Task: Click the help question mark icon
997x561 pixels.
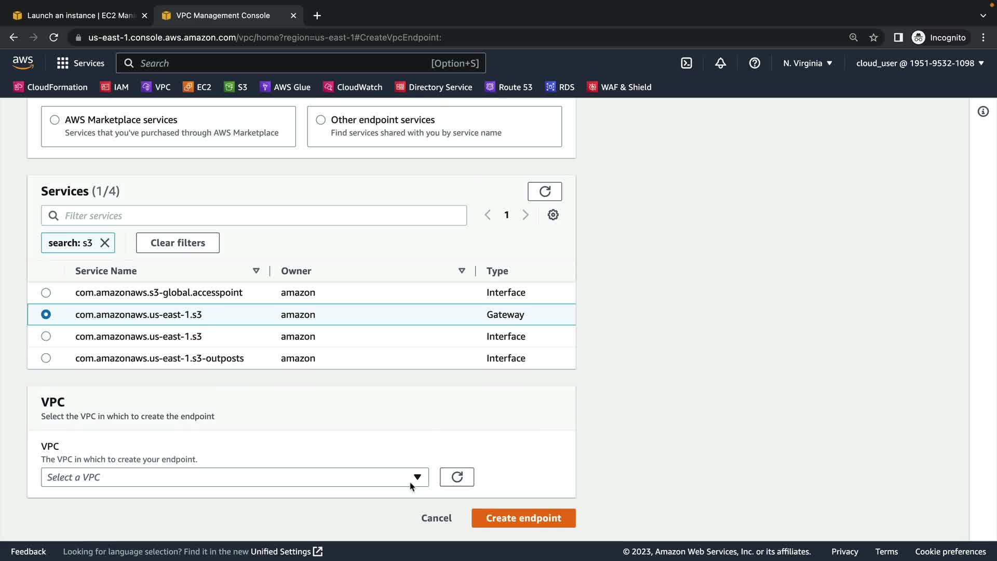Action: click(x=755, y=63)
